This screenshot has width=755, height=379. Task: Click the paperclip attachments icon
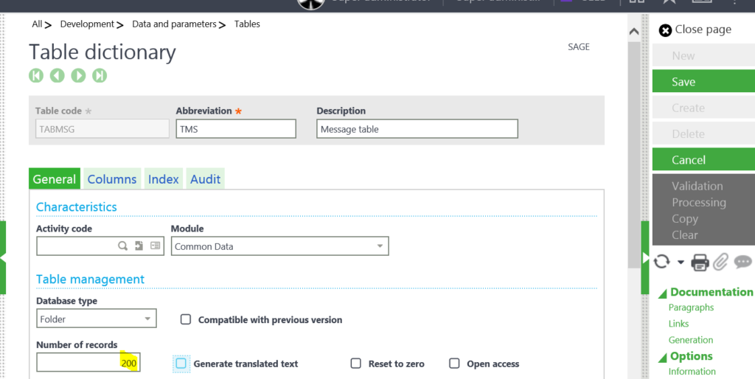pos(720,262)
